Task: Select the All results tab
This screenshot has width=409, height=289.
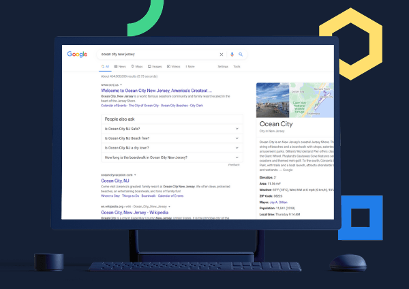Action: click(x=105, y=67)
